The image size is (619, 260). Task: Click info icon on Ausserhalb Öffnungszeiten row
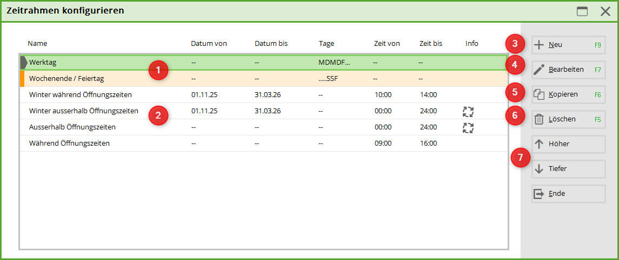point(468,128)
